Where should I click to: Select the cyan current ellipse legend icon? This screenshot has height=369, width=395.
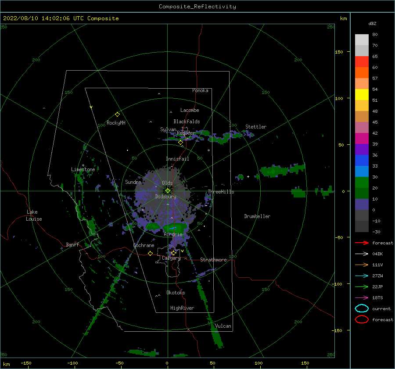[x=362, y=308]
